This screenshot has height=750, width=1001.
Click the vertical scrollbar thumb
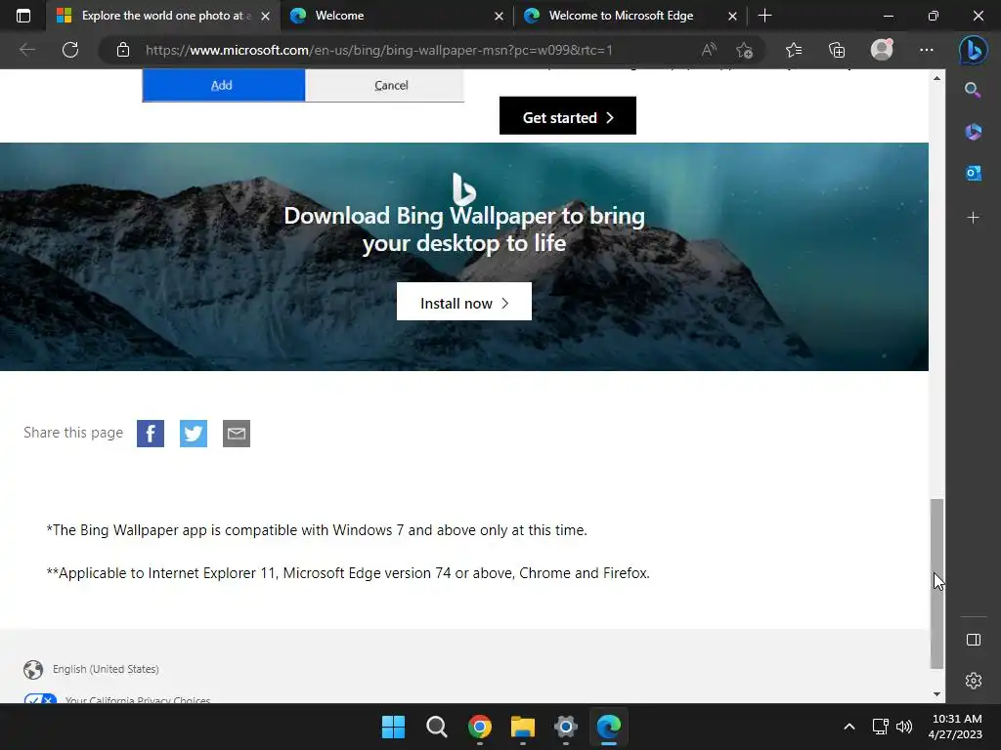tap(936, 584)
